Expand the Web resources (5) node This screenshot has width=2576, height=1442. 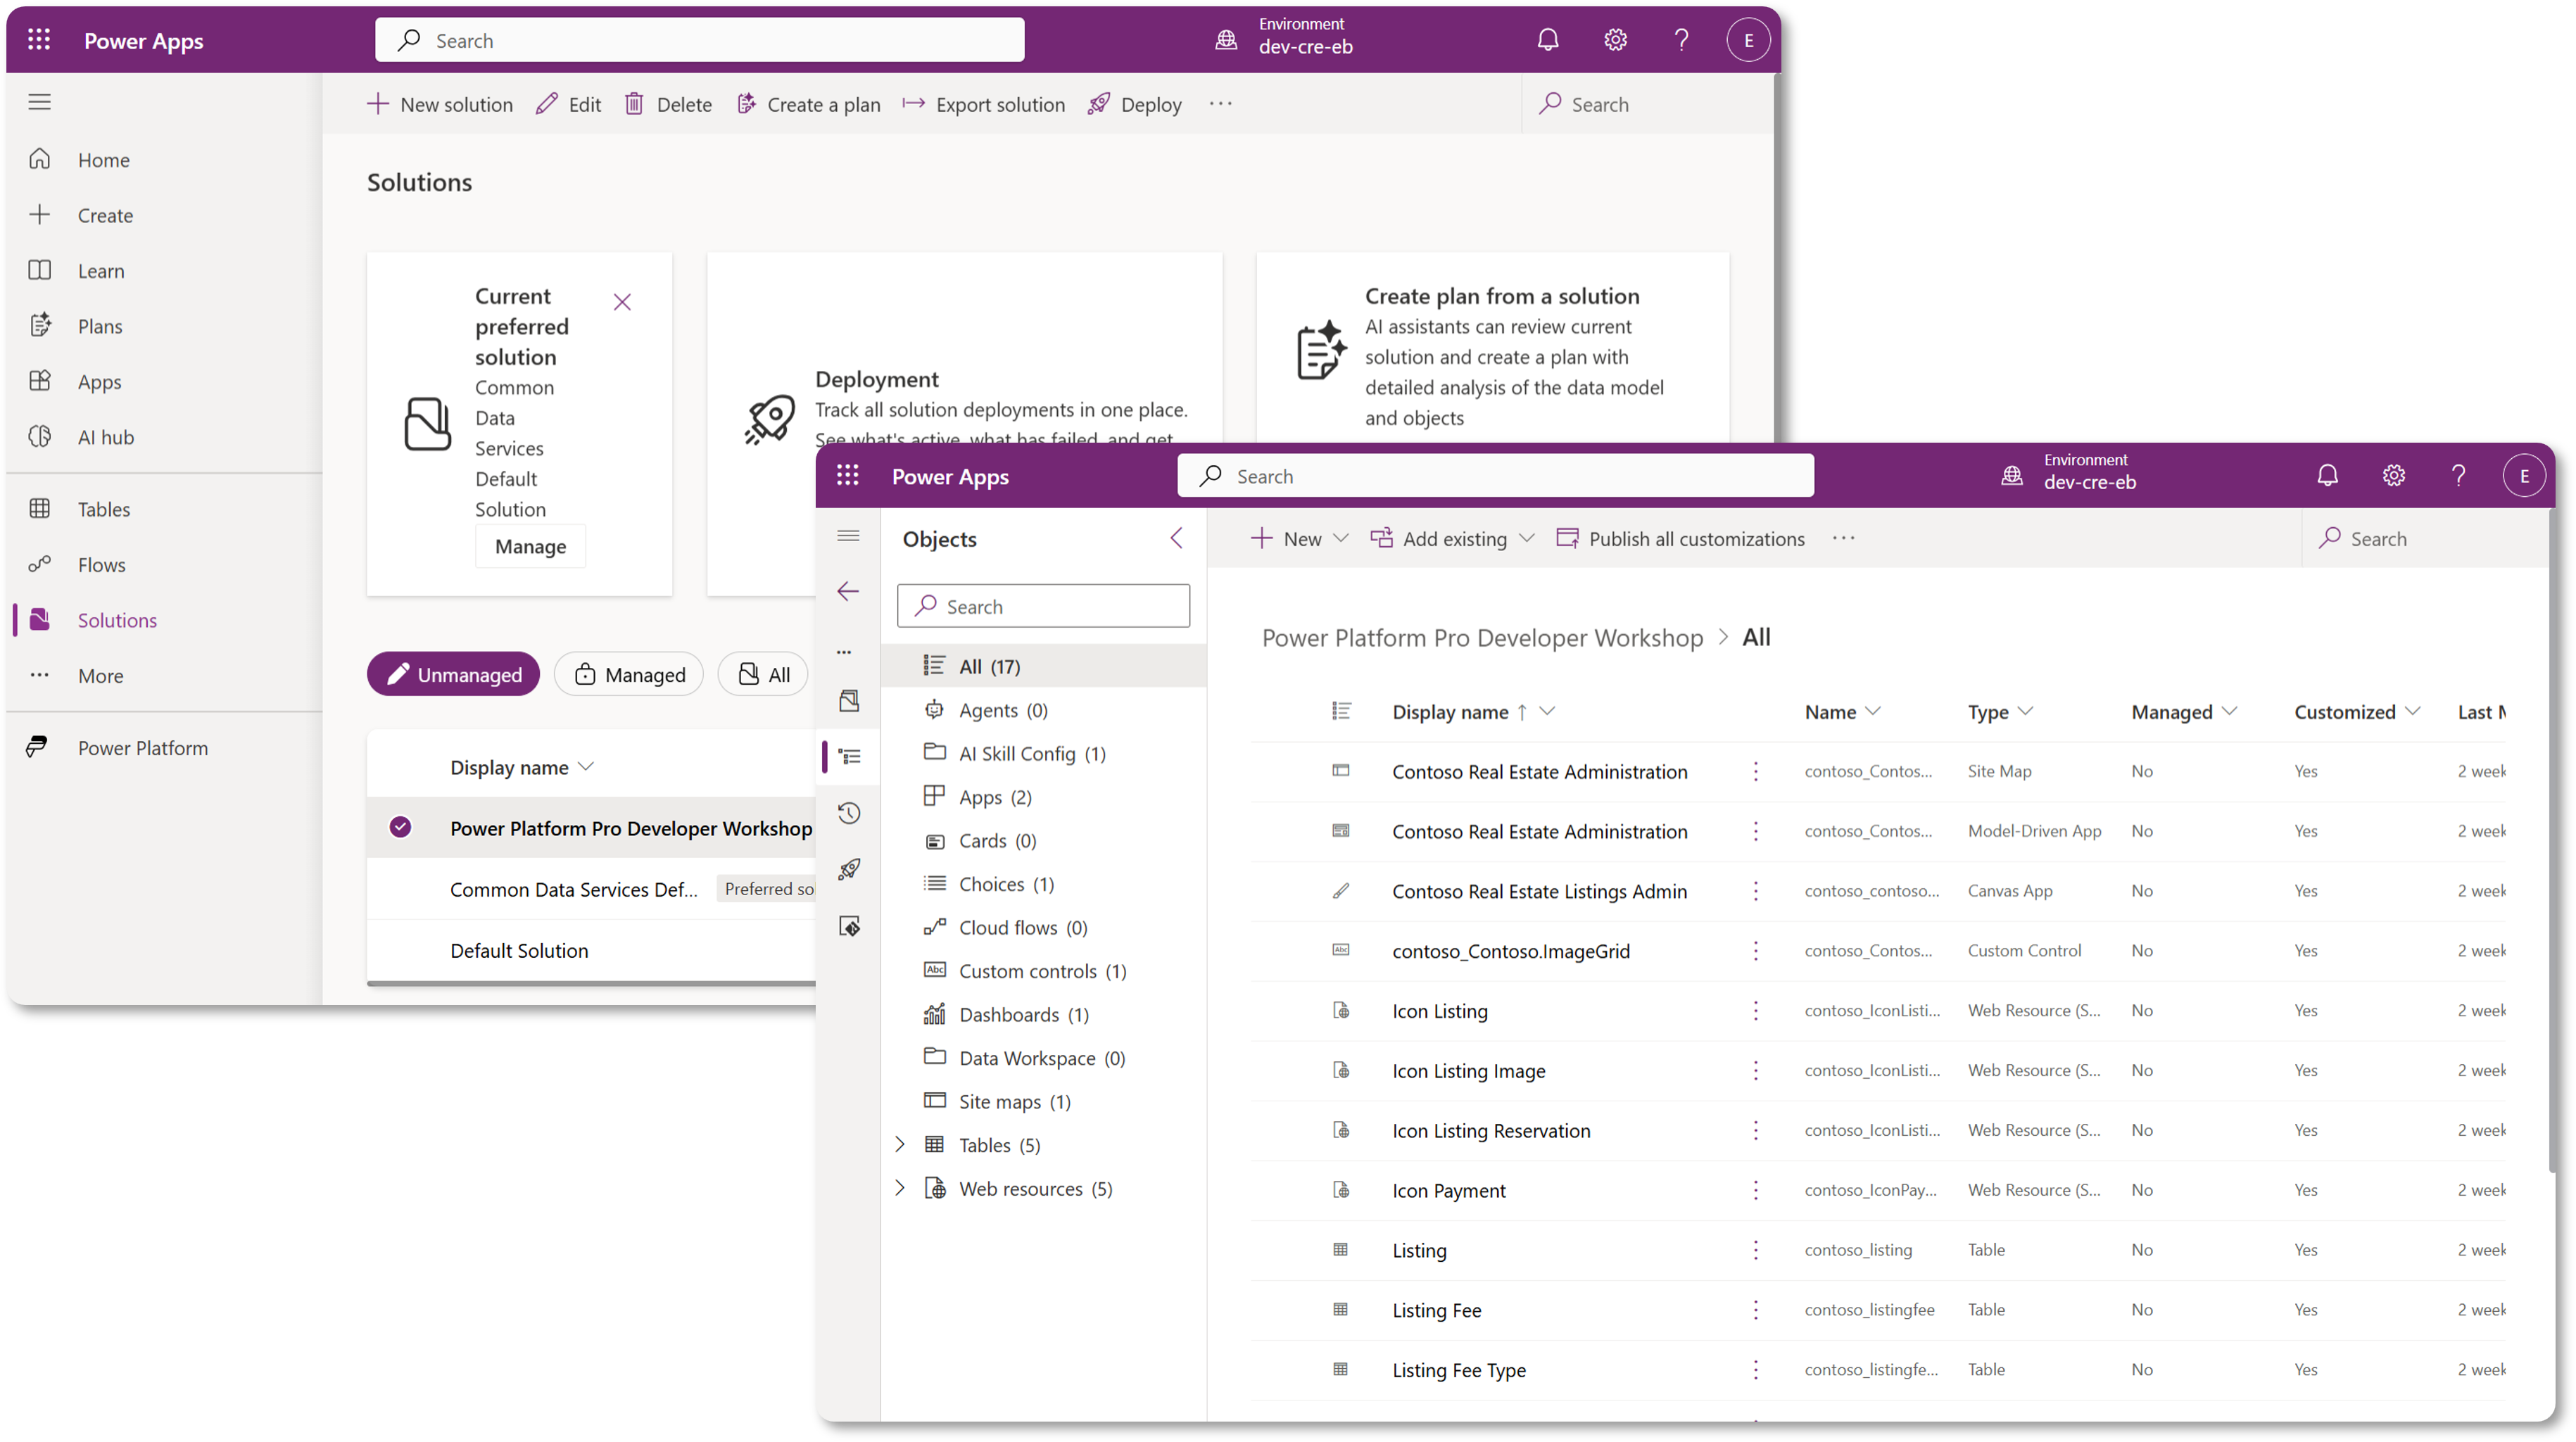pos(899,1188)
